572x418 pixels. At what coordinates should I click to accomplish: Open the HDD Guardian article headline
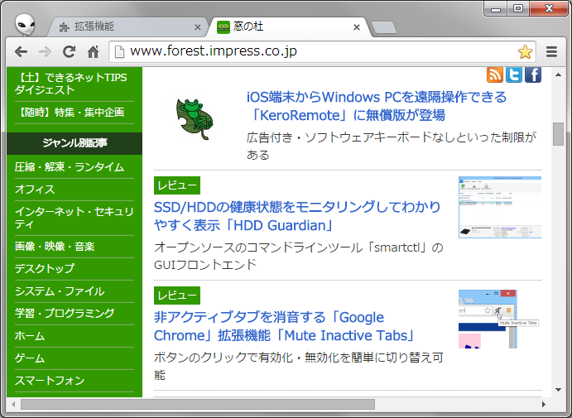pos(297,216)
